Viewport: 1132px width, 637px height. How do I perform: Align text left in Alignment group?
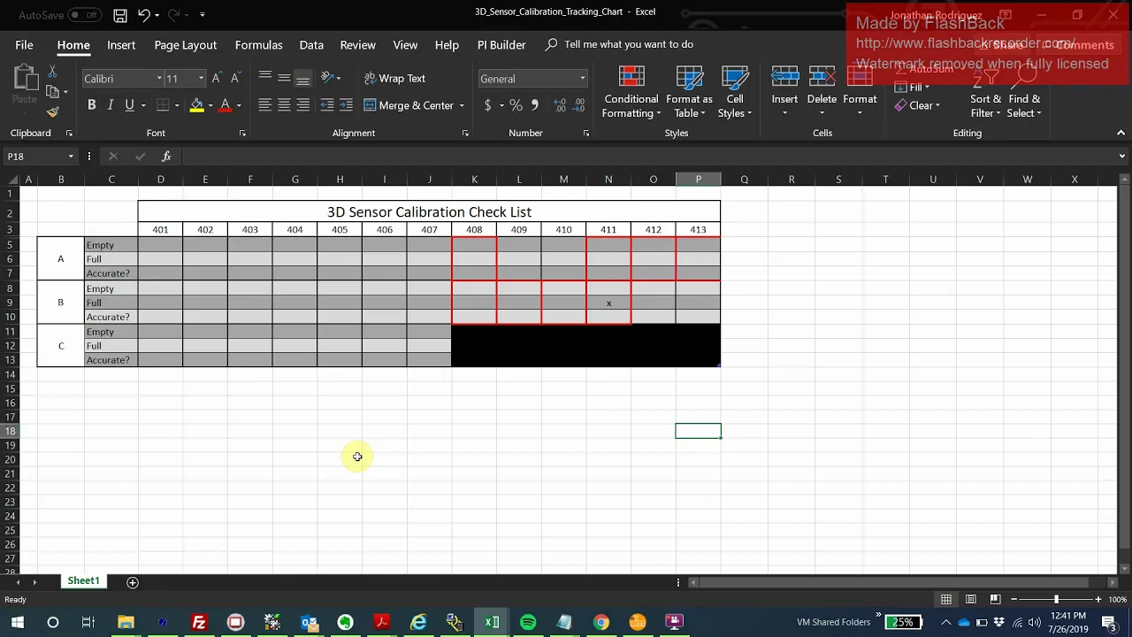coord(264,105)
